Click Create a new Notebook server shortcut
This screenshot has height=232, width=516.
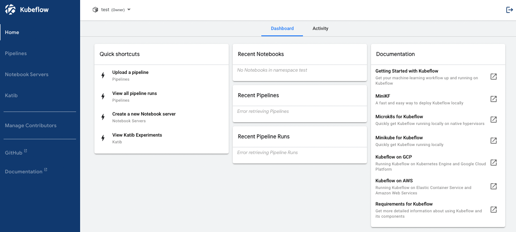coord(144,114)
